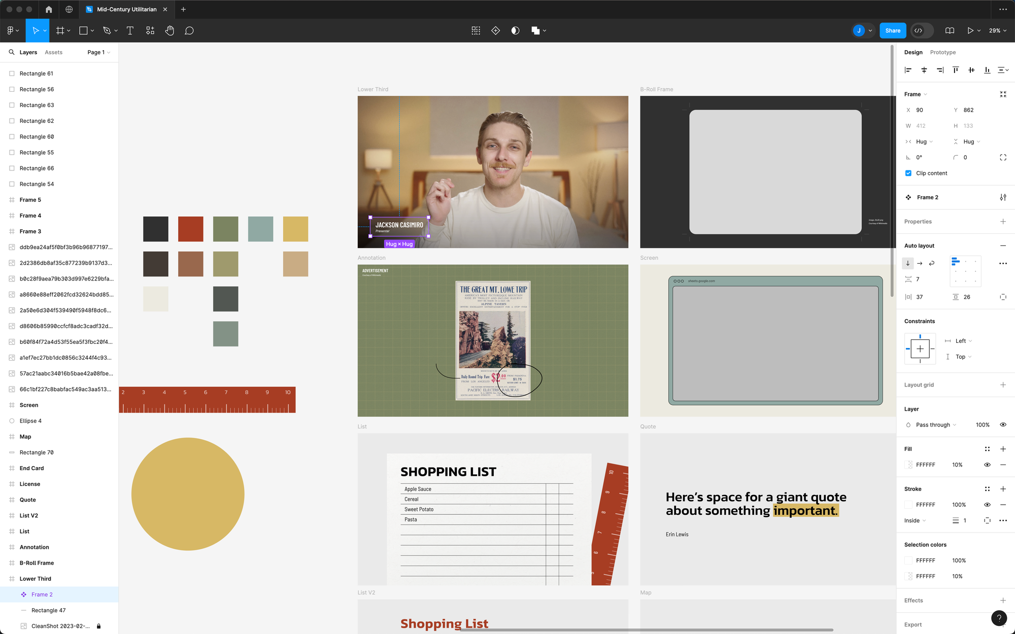Toggle the mask contrast icon
The width and height of the screenshot is (1015, 634).
515,30
